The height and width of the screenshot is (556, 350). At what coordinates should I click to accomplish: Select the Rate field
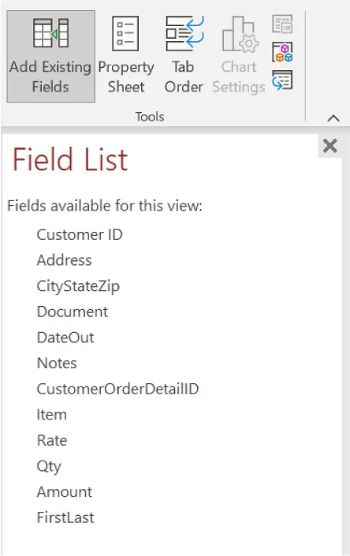[52, 441]
